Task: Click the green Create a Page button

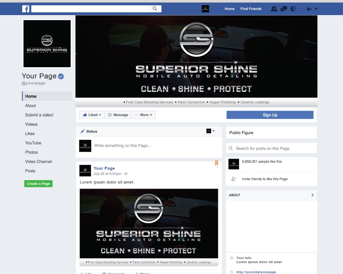Action: point(38,184)
